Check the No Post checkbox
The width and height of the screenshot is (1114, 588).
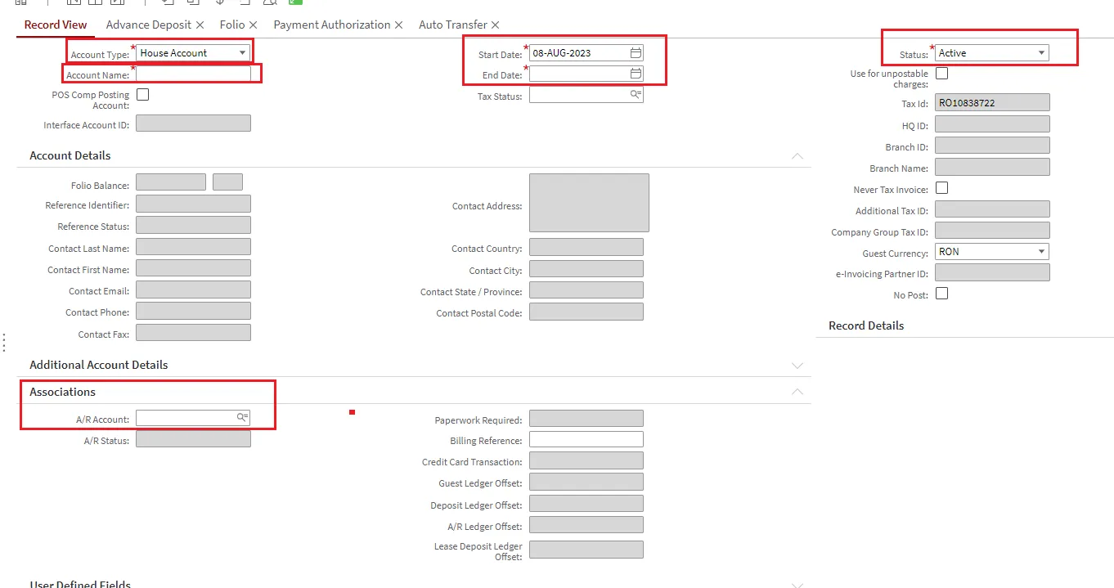pyautogui.click(x=941, y=294)
